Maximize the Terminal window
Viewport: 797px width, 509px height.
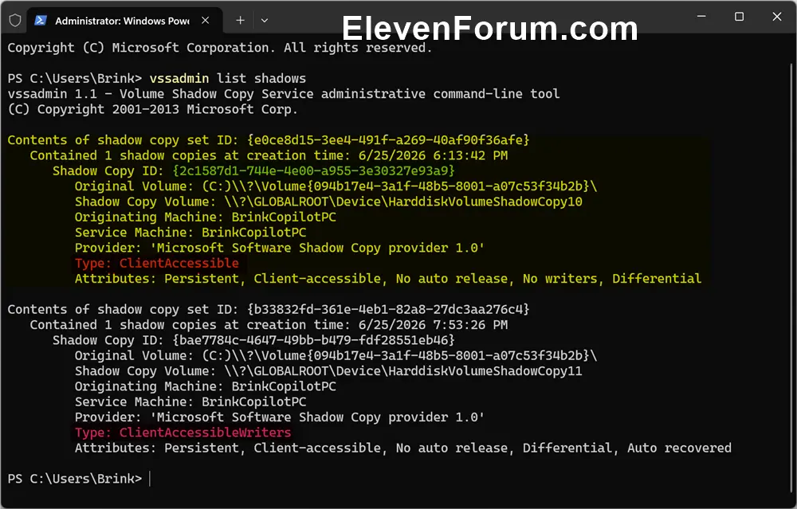click(x=739, y=17)
